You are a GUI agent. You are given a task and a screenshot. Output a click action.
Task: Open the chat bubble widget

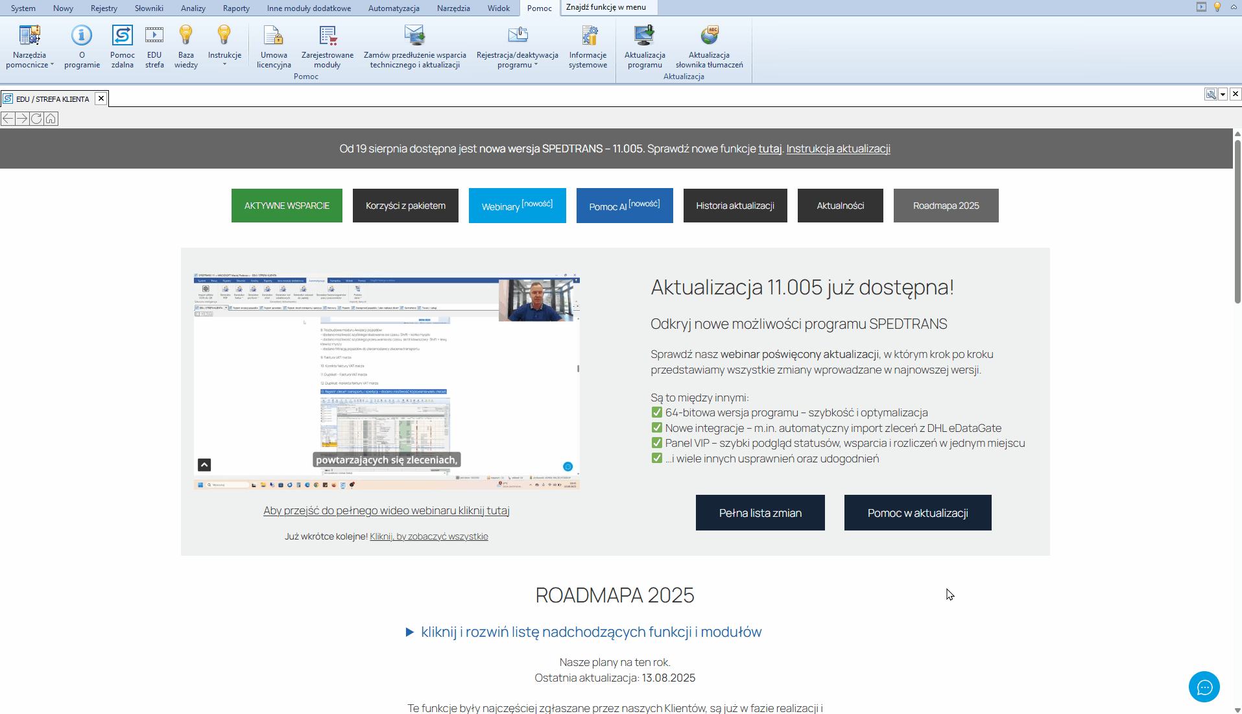(1204, 687)
